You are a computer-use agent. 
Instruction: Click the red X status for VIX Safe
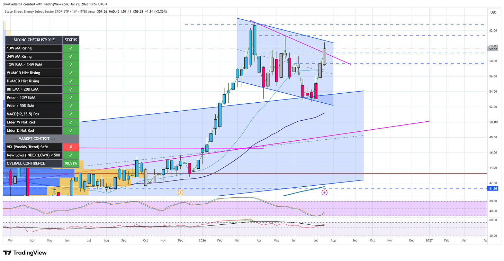point(71,147)
